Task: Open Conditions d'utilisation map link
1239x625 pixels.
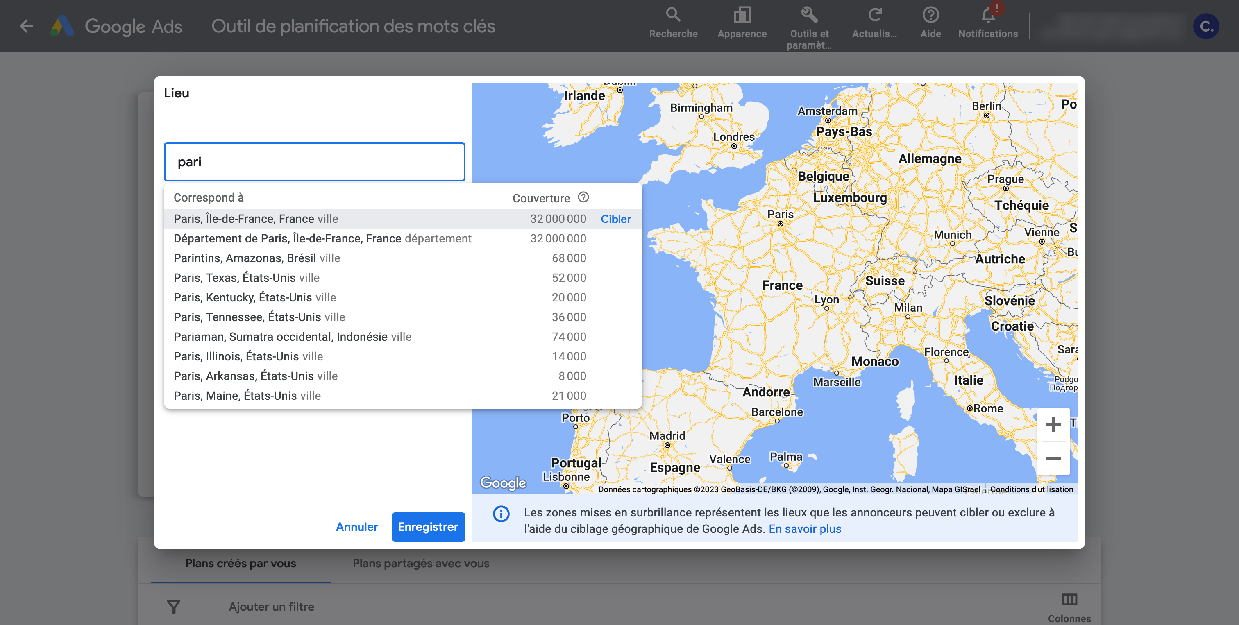Action: tap(1031, 489)
